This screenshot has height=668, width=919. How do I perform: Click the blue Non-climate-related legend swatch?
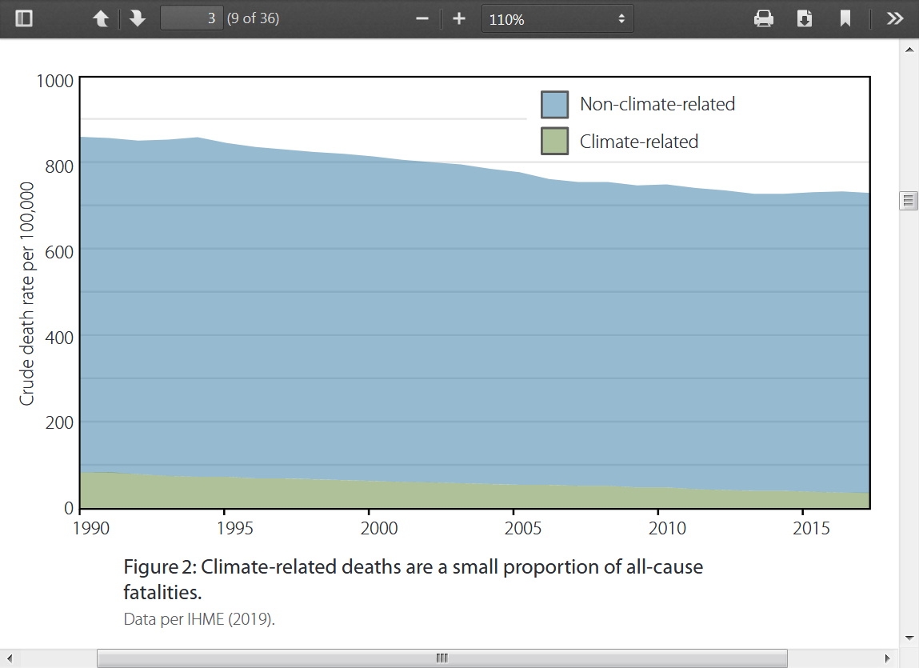point(554,104)
